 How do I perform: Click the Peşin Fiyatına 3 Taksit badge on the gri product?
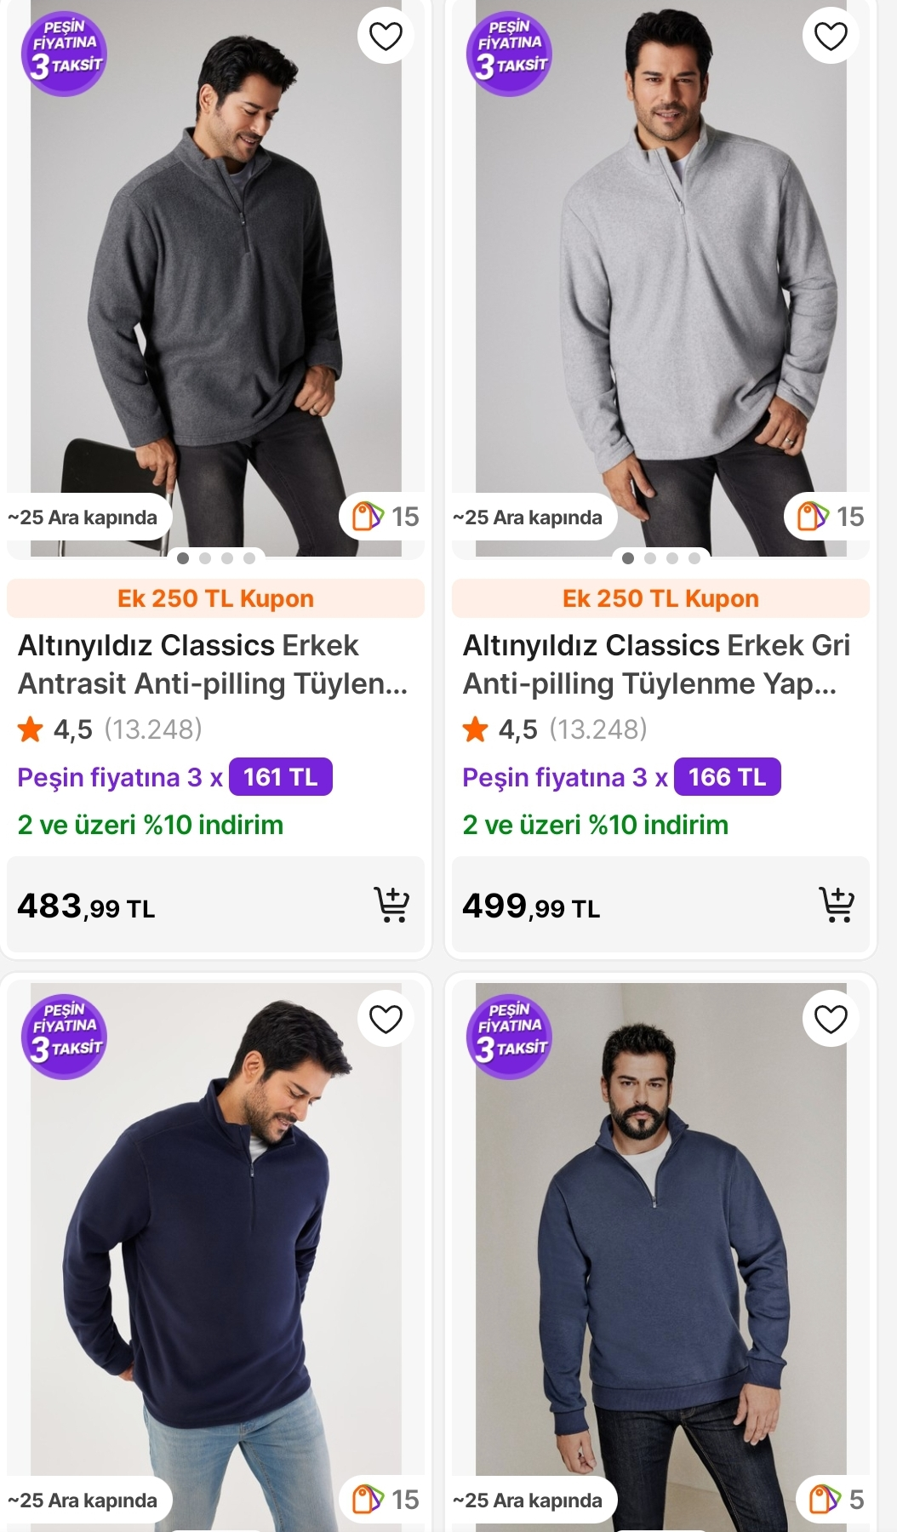pyautogui.click(x=509, y=53)
